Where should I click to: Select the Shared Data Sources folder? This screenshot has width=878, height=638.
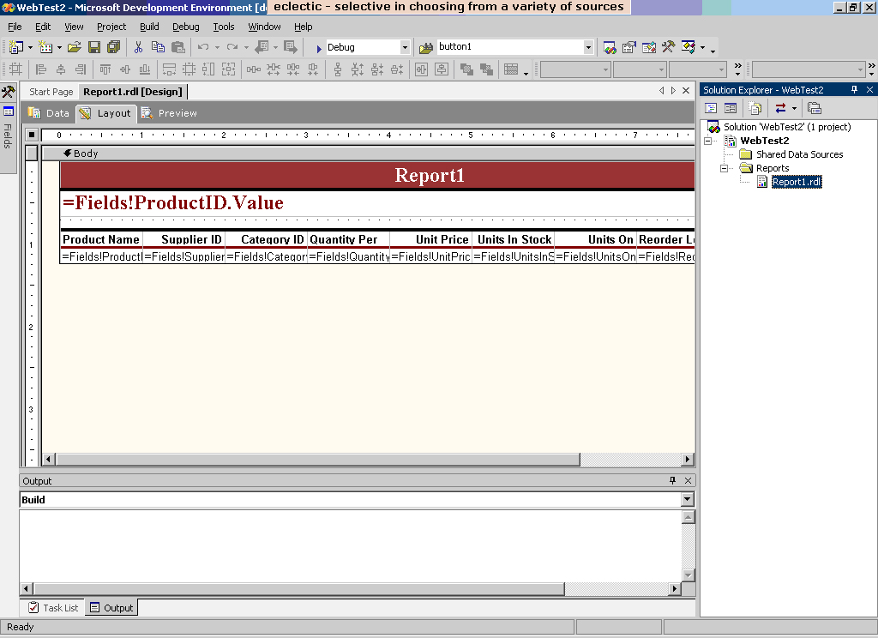(799, 154)
